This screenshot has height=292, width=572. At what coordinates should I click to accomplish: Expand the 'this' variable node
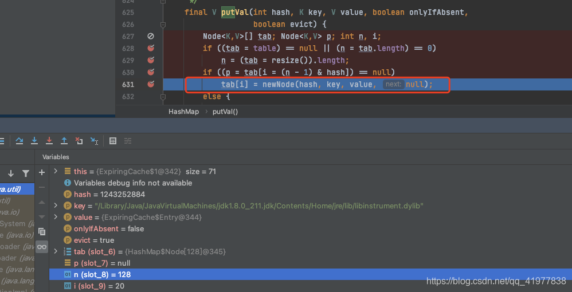[x=56, y=171]
